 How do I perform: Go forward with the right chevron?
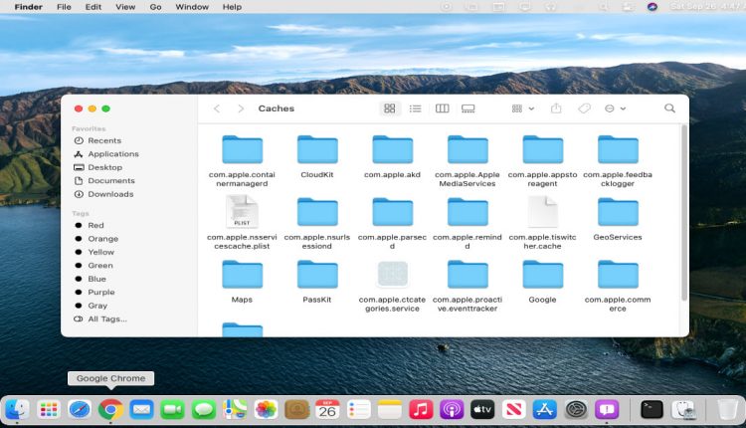click(x=241, y=108)
